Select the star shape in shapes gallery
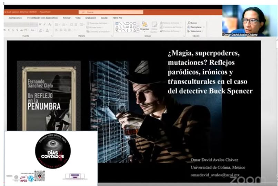Viewport: 278px width, 186px height. [x=135, y=30]
